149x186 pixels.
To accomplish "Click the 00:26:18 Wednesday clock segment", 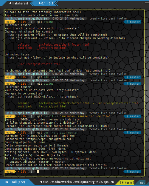I will [x=69, y=168].
